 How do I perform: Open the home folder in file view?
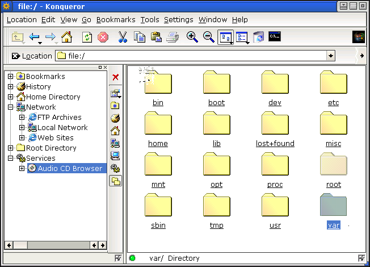pos(158,130)
